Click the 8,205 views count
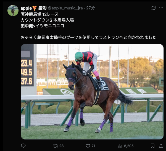166x151 pixels. click(129, 146)
